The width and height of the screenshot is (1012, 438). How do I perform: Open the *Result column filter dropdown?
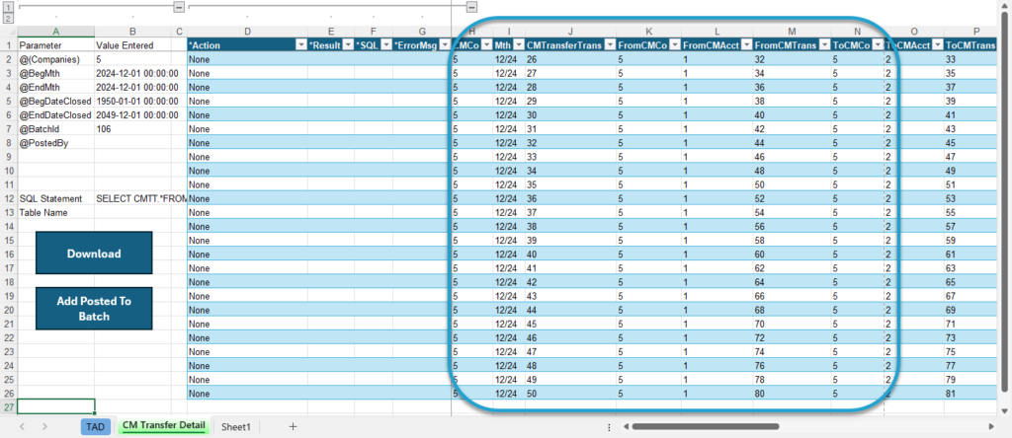coord(347,45)
